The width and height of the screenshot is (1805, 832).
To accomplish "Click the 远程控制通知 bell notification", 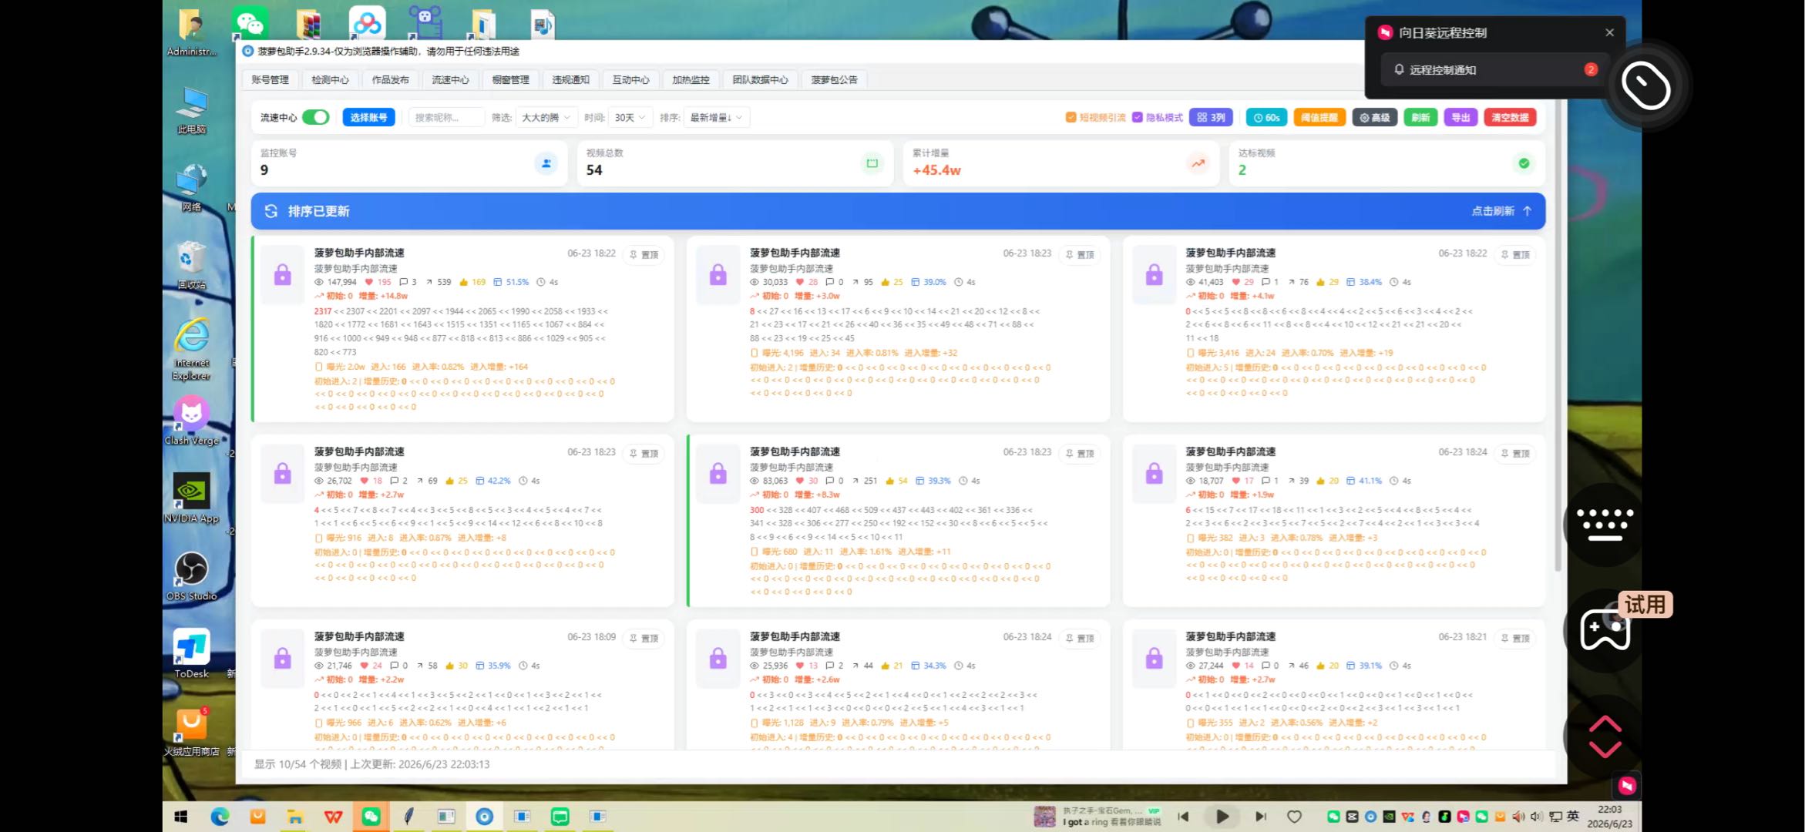I will pyautogui.click(x=1494, y=70).
